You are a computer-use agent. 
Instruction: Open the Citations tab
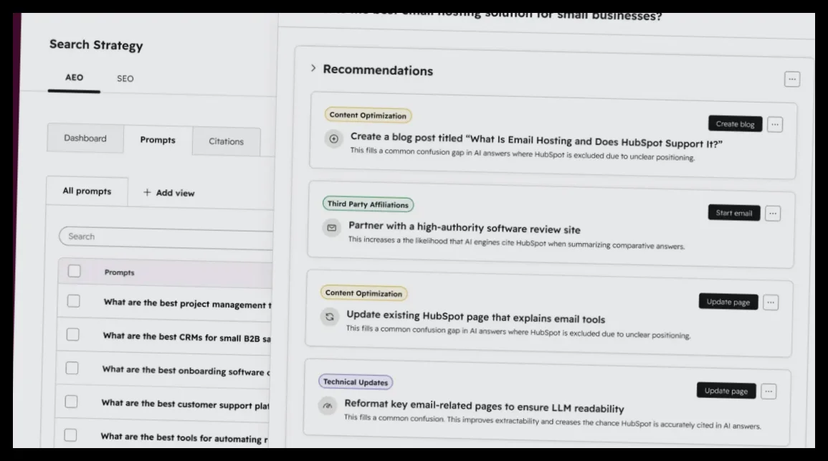pos(226,141)
